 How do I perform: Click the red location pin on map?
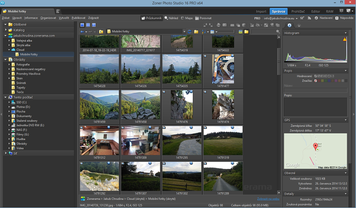[315, 147]
